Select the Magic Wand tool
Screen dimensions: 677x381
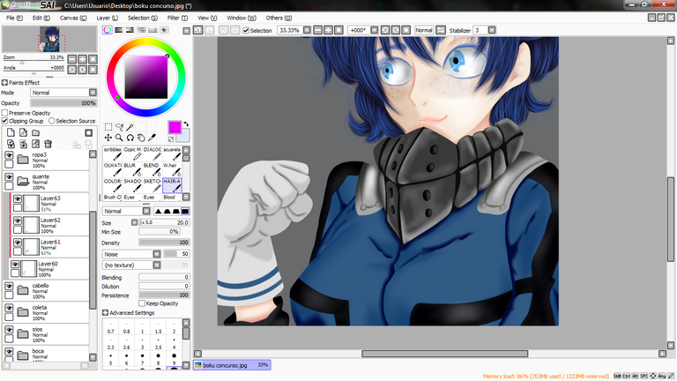tap(130, 127)
